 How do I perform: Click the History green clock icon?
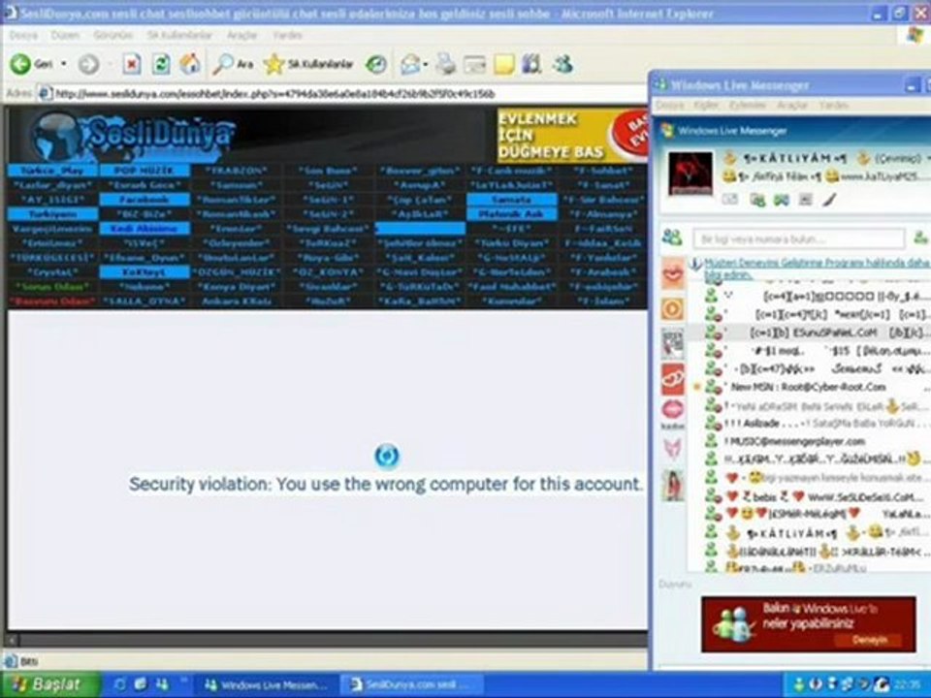(376, 64)
